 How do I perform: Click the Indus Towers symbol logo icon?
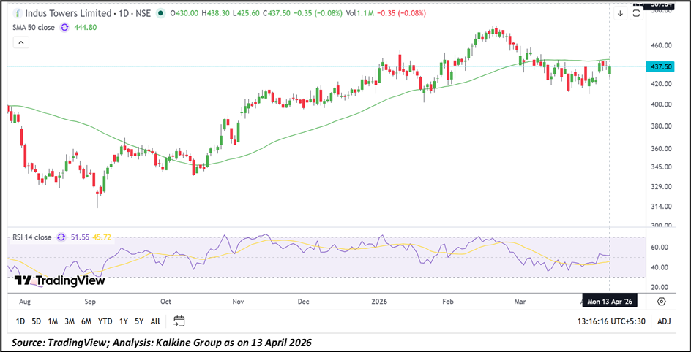[18, 14]
